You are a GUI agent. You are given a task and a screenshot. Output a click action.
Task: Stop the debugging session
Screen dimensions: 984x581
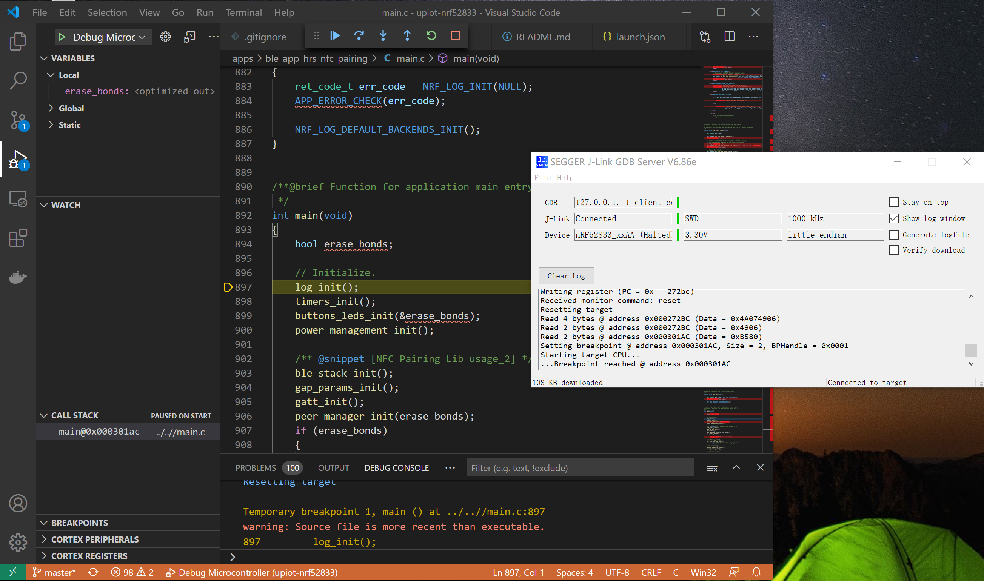[x=456, y=36]
